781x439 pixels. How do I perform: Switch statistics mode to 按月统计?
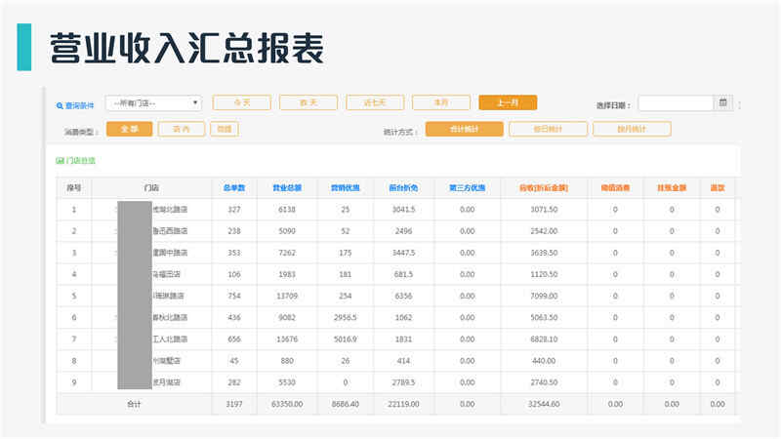click(632, 129)
